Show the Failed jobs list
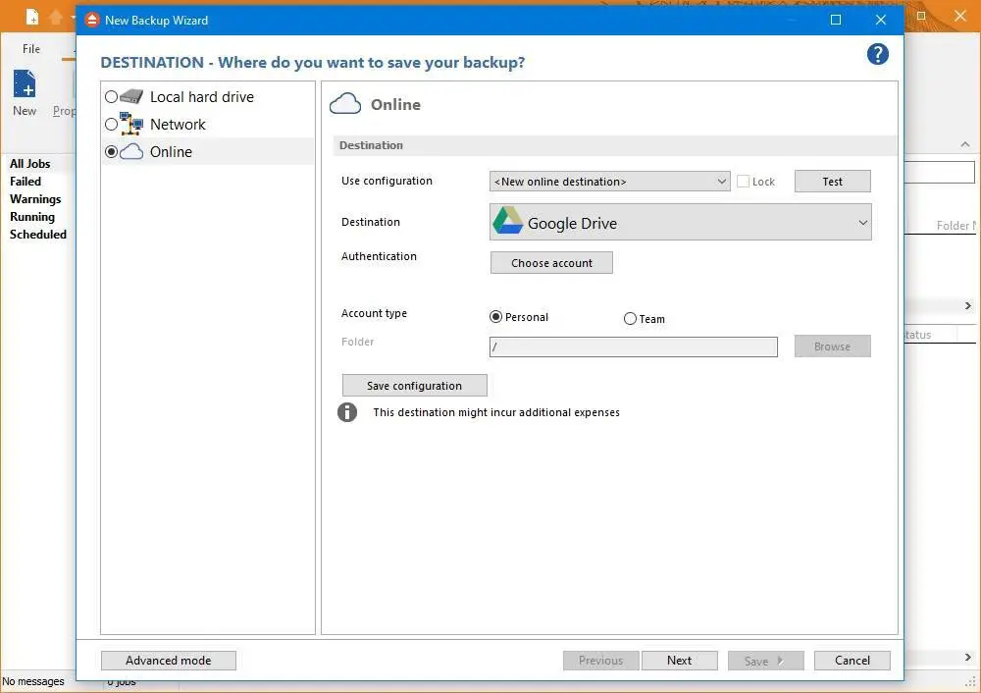 point(26,182)
